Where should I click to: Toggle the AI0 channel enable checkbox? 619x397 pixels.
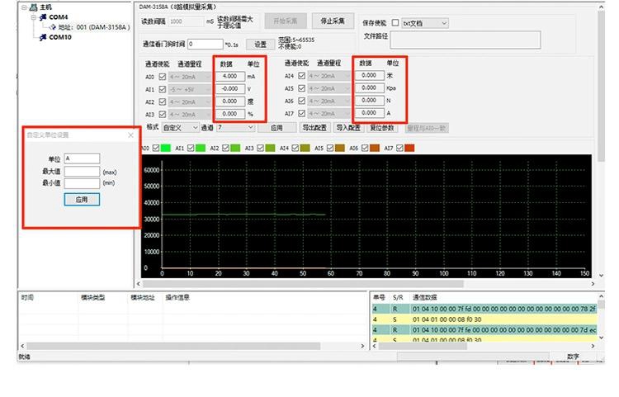tap(162, 76)
